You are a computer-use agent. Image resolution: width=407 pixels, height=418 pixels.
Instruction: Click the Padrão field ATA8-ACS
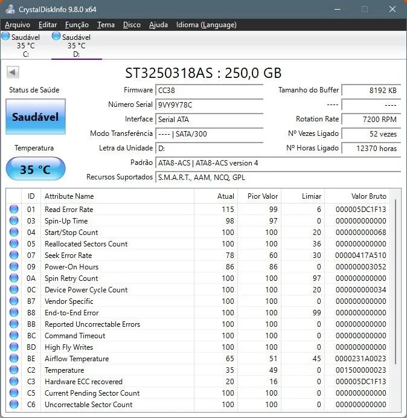coord(278,163)
